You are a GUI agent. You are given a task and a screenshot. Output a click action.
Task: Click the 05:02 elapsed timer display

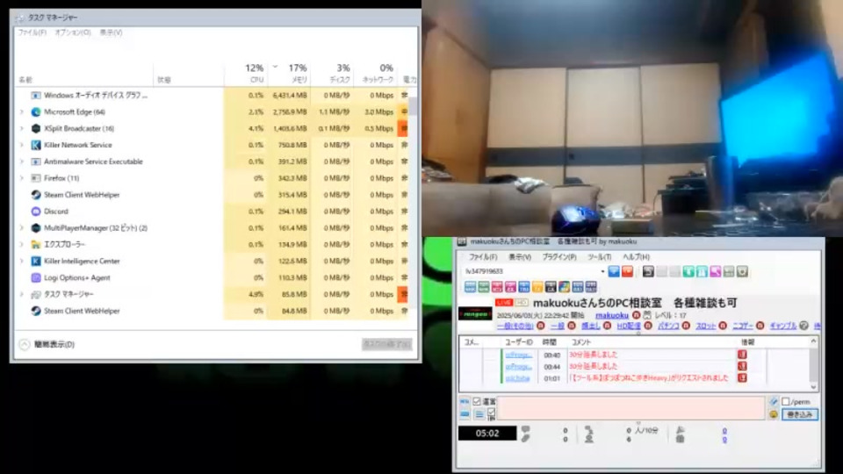click(487, 433)
